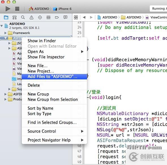167x165 pixels.
Task: Click line number 24 in gutter
Action: coord(79,27)
